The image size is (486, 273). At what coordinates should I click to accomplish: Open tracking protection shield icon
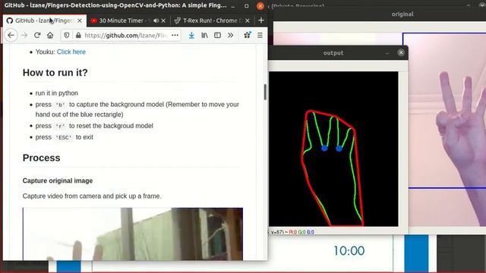(x=67, y=36)
